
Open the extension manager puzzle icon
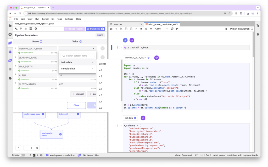(10, 78)
